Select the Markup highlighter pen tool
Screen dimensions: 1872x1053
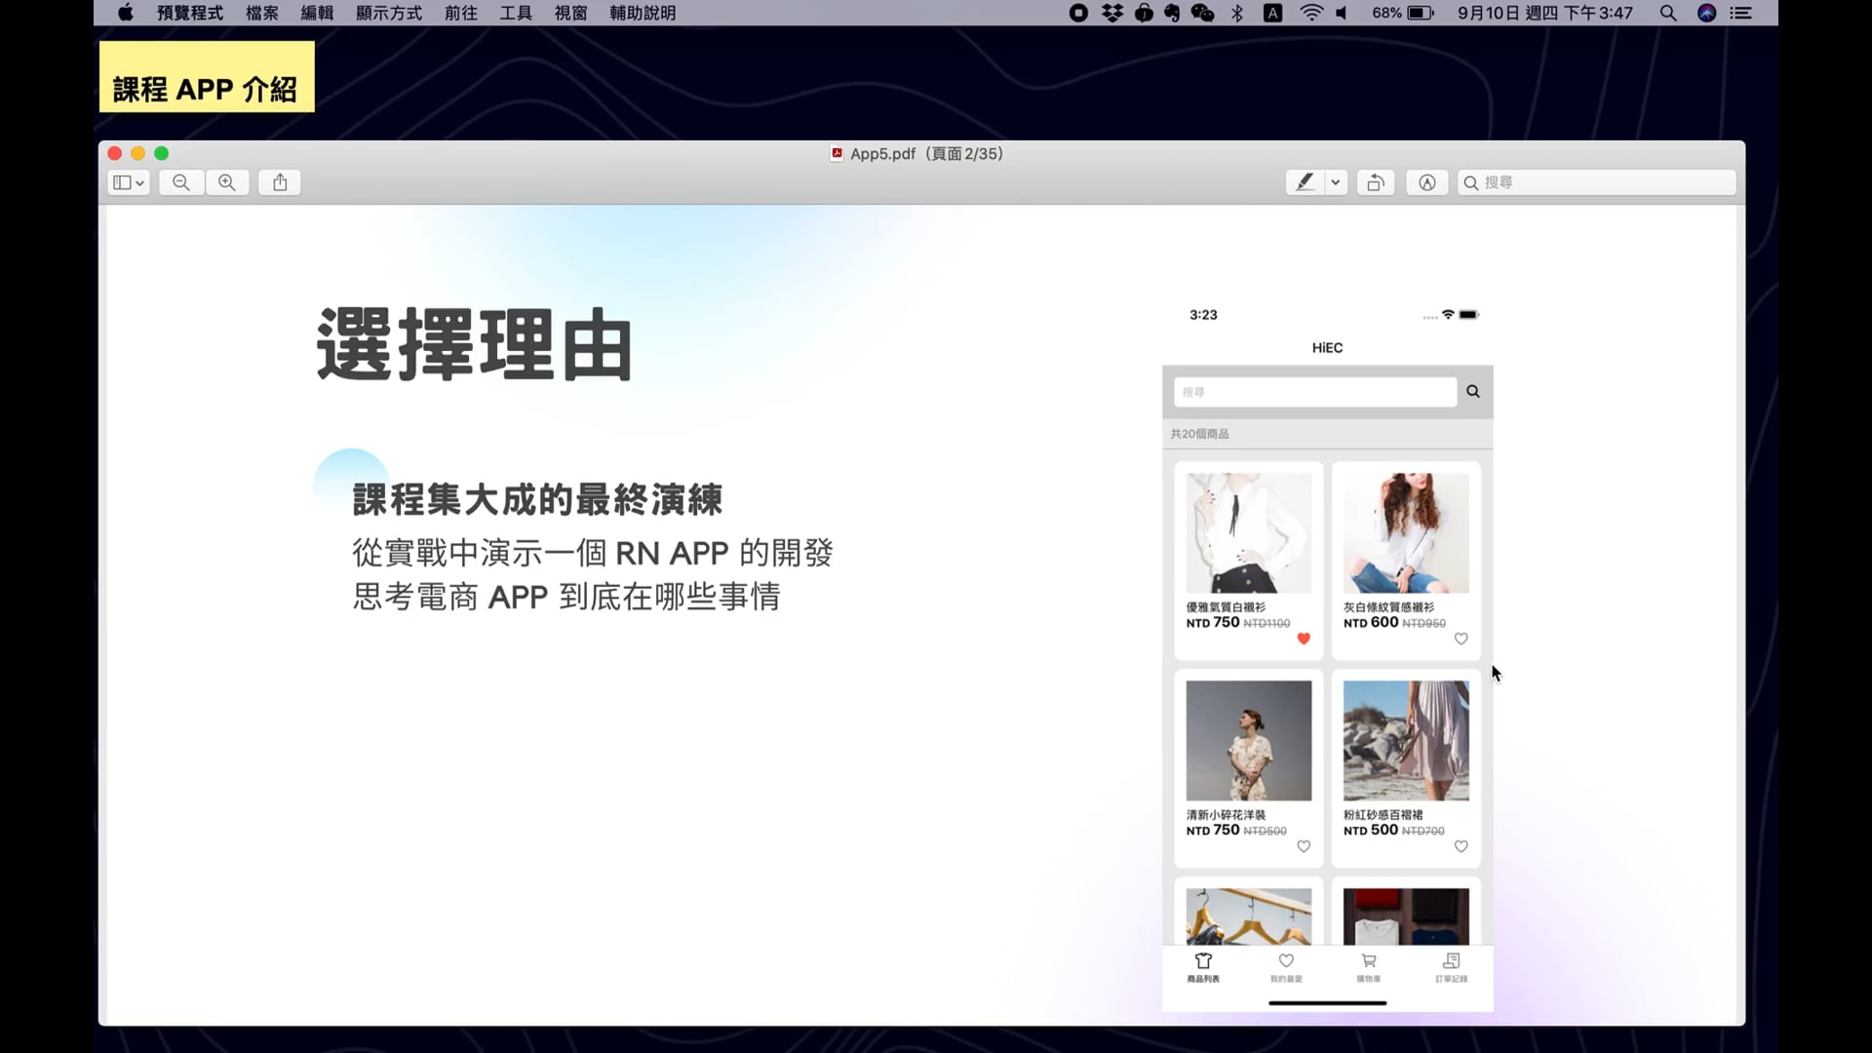point(1306,182)
